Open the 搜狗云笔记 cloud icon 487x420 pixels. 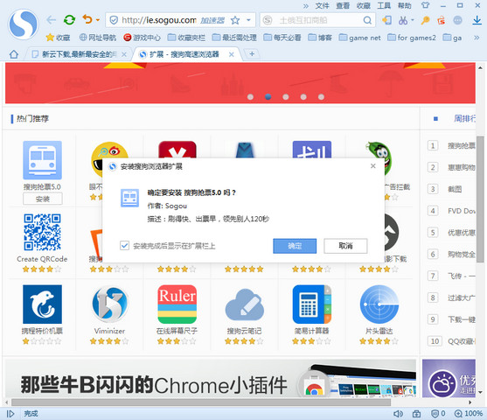tap(245, 304)
